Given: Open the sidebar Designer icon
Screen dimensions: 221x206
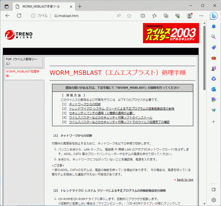Looking at the screenshot, I should 214,100.
